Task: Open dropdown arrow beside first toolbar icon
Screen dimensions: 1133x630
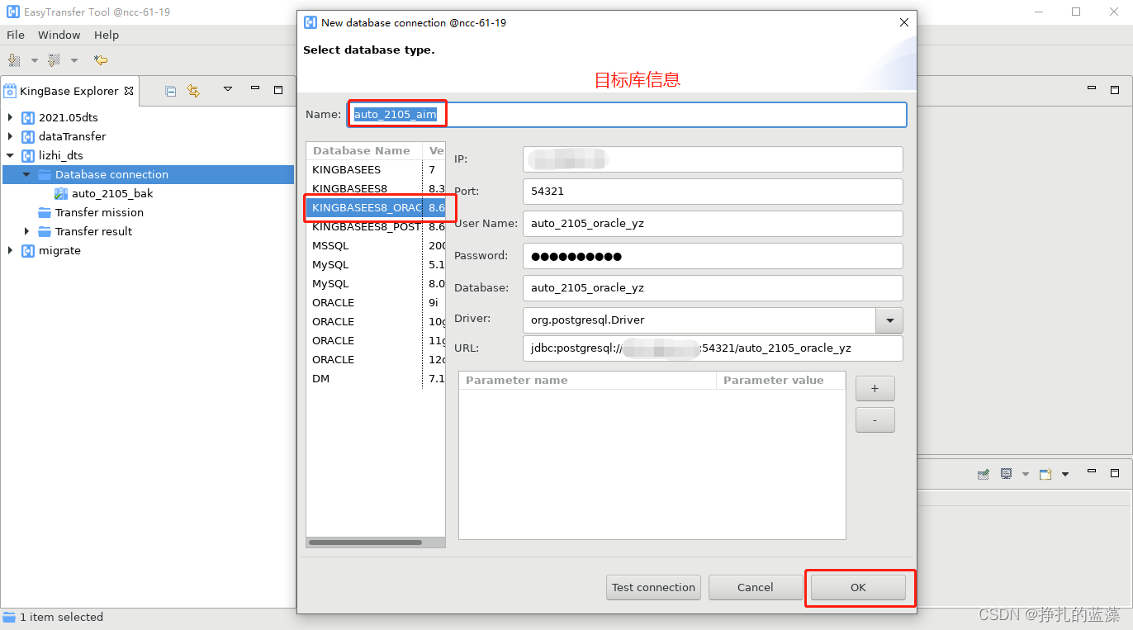Action: tap(34, 60)
